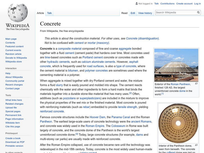Open Wikidata item link

click(x=12, y=123)
